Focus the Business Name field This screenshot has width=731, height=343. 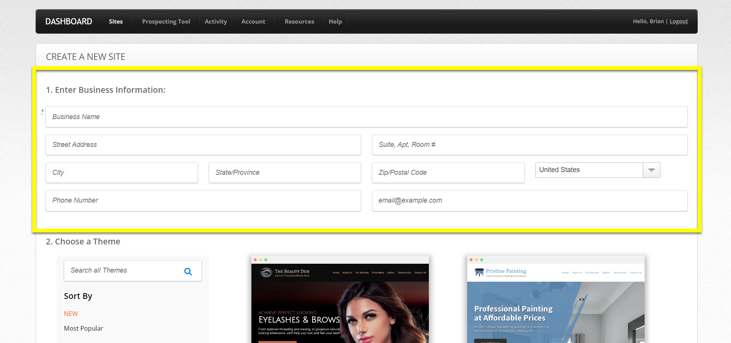[366, 117]
